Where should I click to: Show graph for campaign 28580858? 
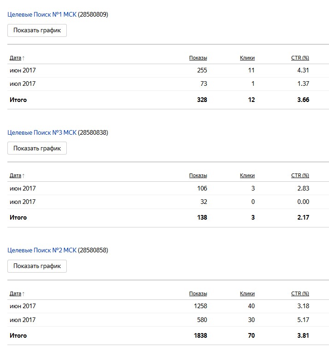[x=37, y=266]
